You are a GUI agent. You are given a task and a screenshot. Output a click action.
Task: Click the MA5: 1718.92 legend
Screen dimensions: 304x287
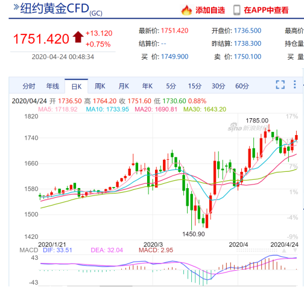click(58, 109)
